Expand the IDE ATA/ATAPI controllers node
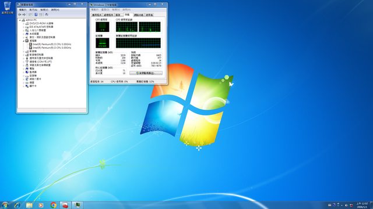The image size is (373, 209). click(x=23, y=27)
